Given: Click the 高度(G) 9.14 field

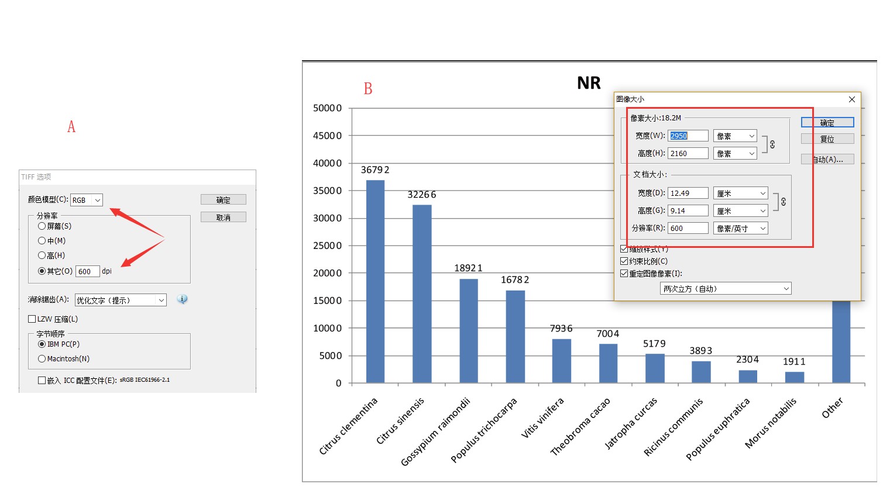Looking at the screenshot, I should (x=688, y=211).
